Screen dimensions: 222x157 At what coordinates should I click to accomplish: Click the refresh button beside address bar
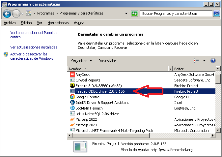point(134,14)
